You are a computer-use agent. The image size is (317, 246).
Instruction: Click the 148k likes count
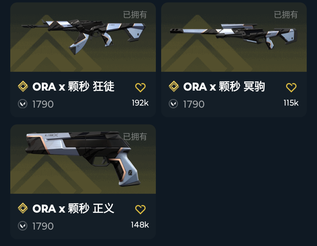(x=140, y=225)
